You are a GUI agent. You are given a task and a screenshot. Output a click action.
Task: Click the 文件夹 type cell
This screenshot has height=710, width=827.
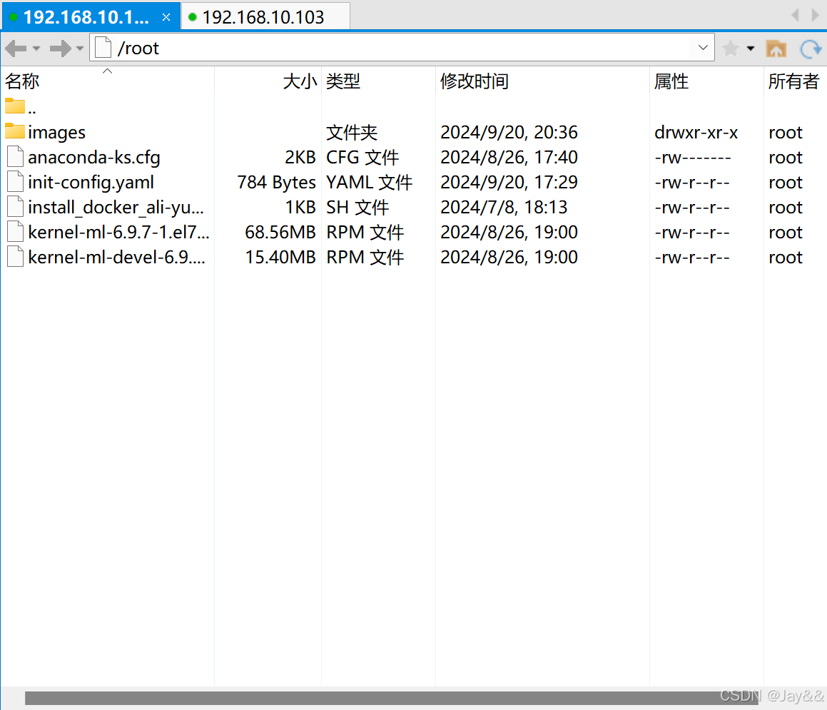(351, 133)
